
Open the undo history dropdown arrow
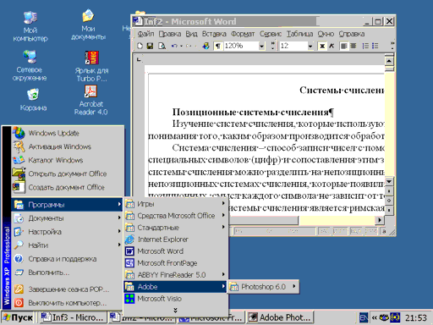[181, 46]
